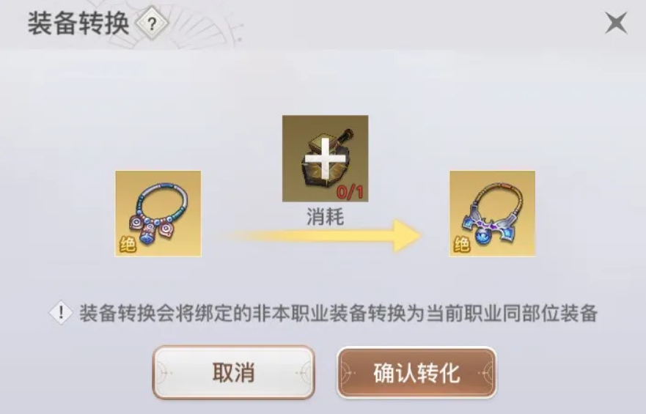Viewport: 646px width, 414px height.
Task: Open the help question mark beside 装备转换
Action: pyautogui.click(x=152, y=24)
